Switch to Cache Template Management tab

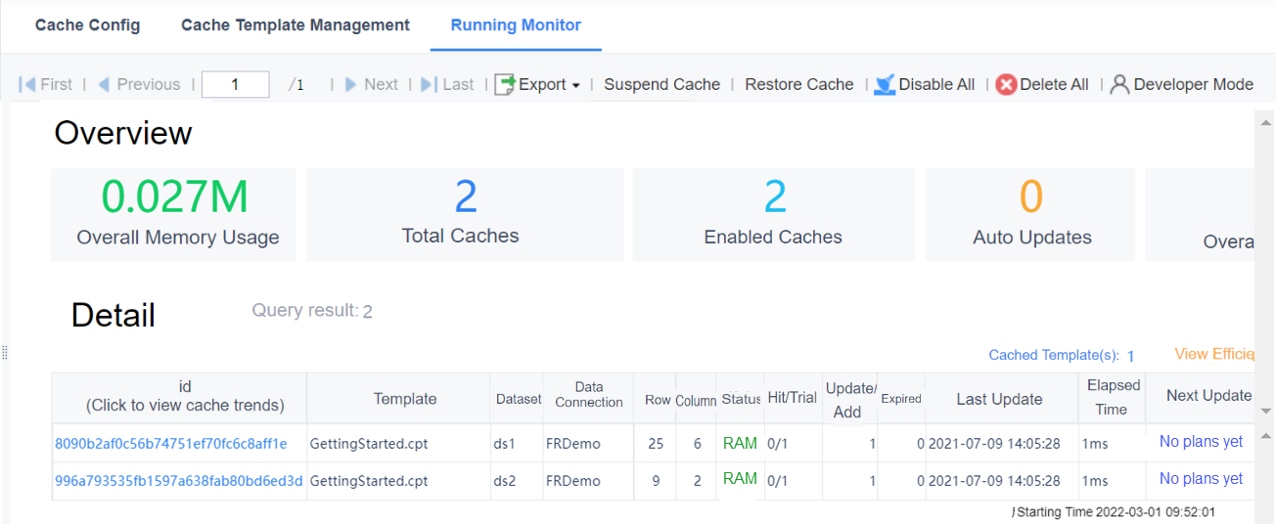click(296, 25)
